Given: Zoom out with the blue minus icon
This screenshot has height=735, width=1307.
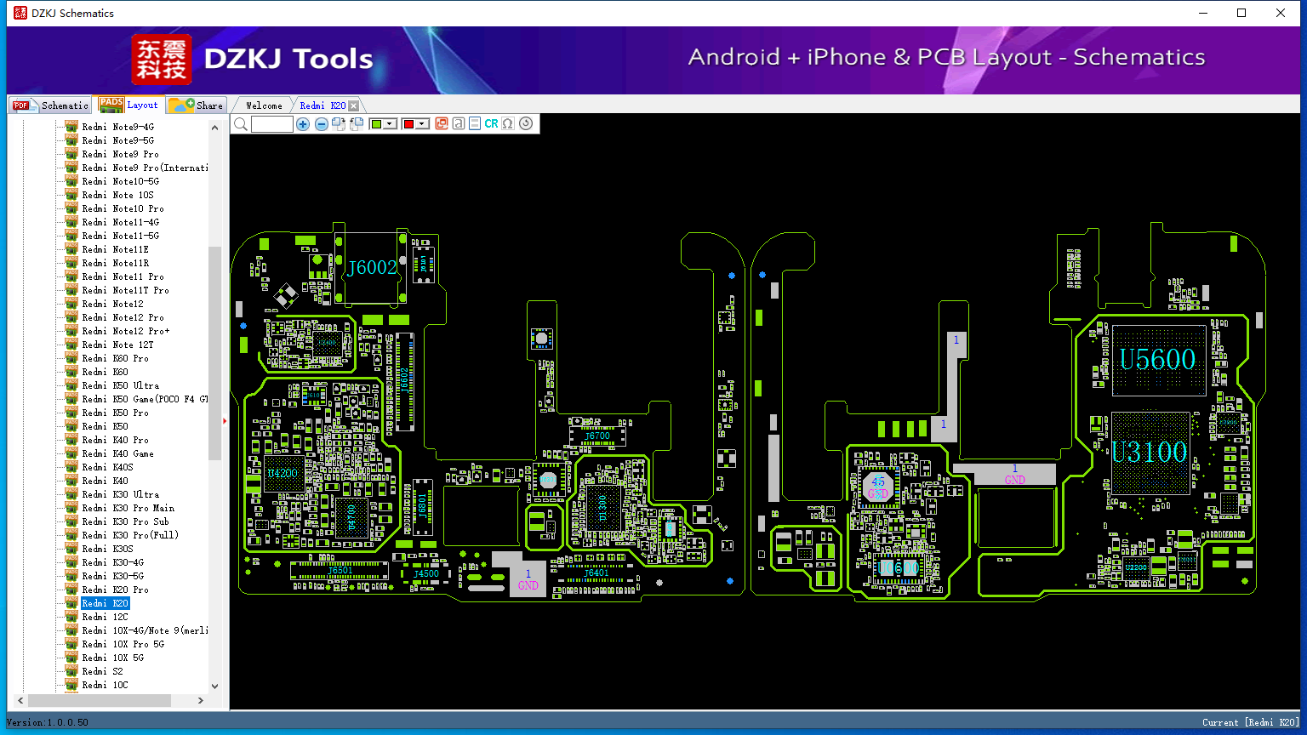Looking at the screenshot, I should click(x=322, y=124).
